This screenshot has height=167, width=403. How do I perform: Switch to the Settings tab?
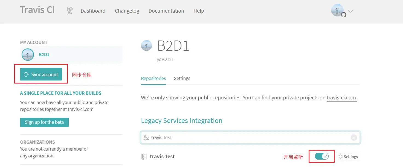tap(182, 78)
